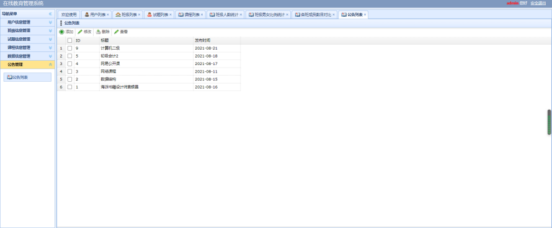Image resolution: width=552 pixels, height=228 pixels.
Task: Switch to the 试题列表 tab
Action: [x=160, y=15]
